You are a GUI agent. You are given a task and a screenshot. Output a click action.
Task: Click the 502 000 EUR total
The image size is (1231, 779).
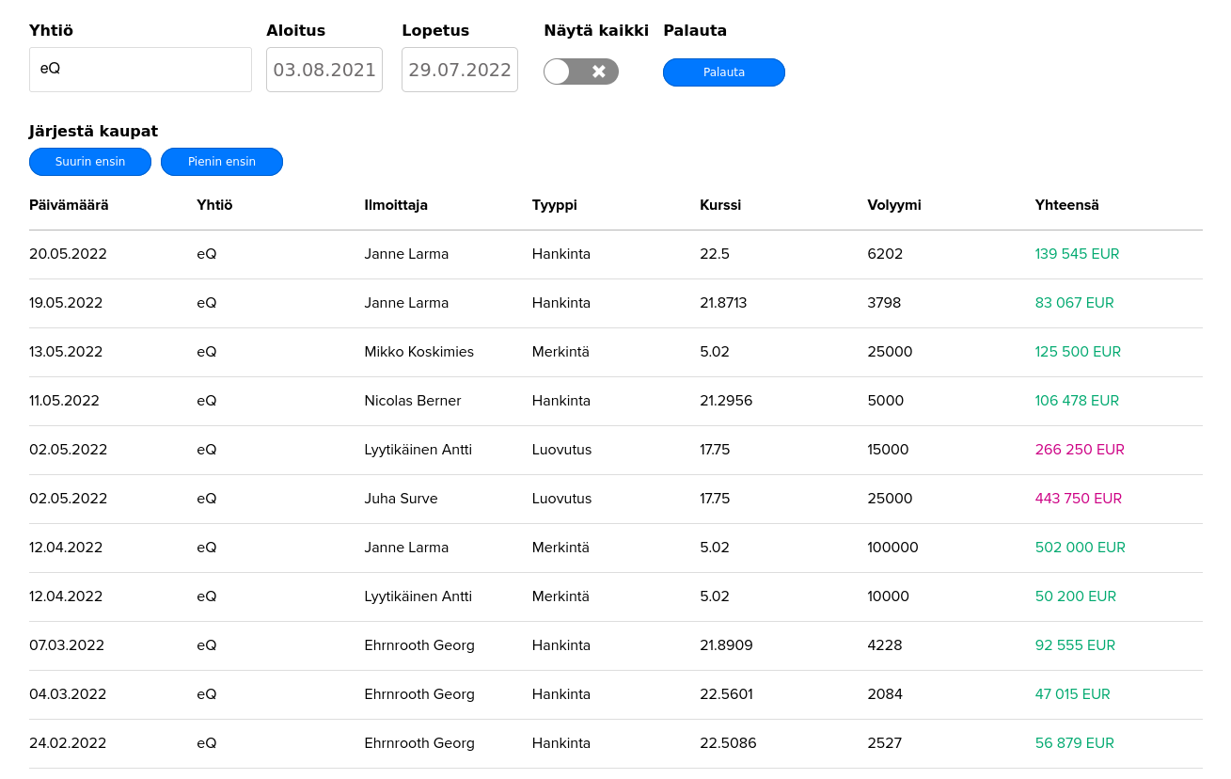click(1080, 548)
